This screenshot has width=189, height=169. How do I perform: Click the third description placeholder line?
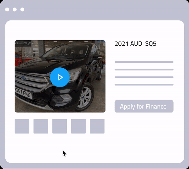144,77
